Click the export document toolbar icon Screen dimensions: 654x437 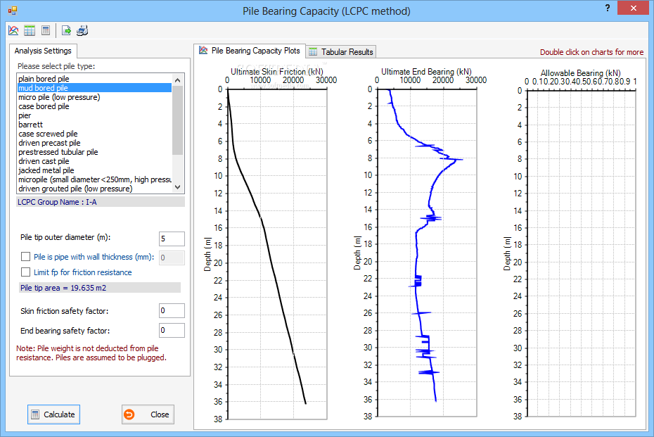tap(66, 30)
